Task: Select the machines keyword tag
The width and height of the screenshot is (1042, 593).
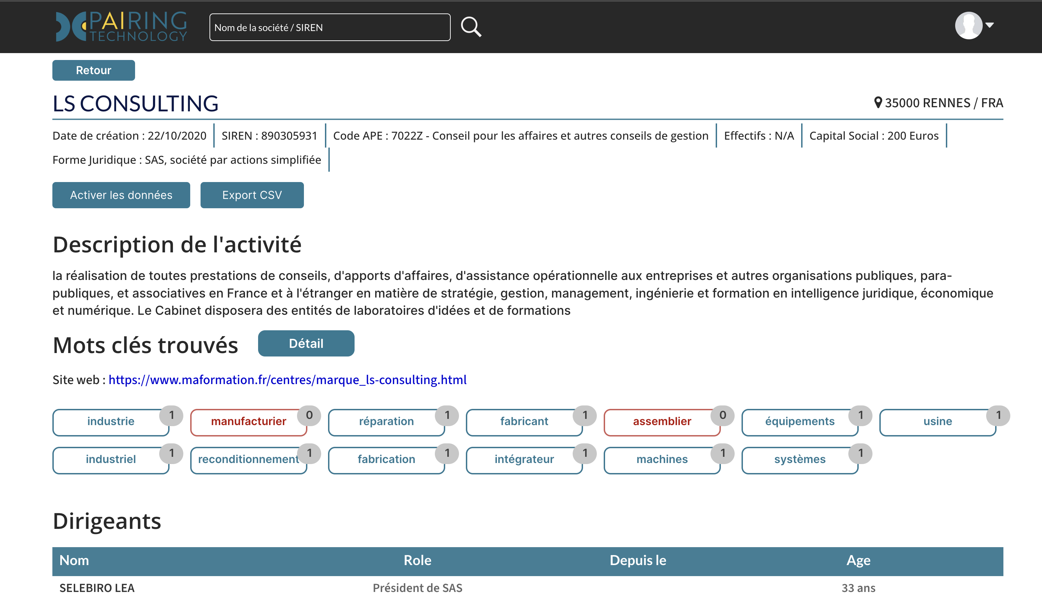Action: pyautogui.click(x=662, y=460)
